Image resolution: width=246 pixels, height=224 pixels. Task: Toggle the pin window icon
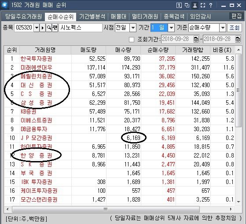195,5
